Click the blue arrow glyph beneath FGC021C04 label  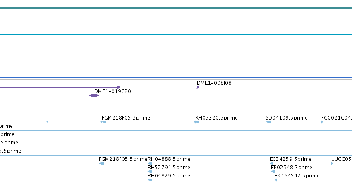322,122
